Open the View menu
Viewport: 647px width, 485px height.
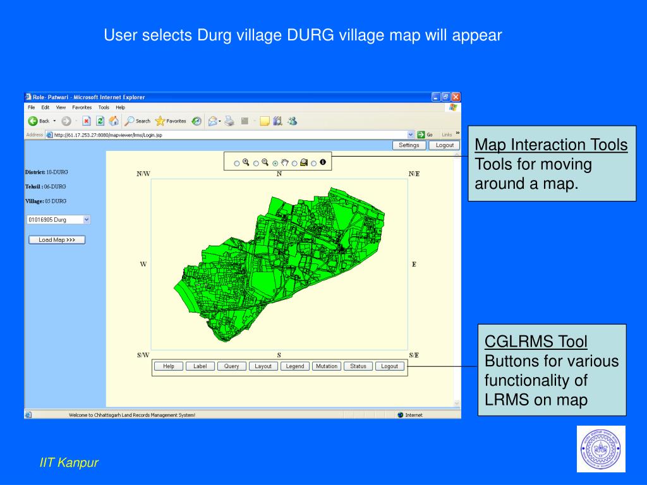61,107
